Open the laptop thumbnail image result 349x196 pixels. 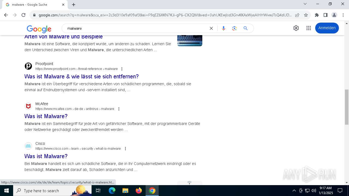click(190, 41)
